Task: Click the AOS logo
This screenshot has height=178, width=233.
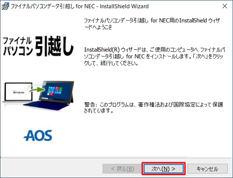Action: click(38, 135)
